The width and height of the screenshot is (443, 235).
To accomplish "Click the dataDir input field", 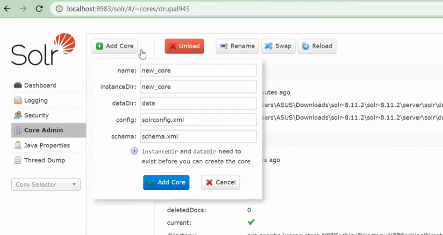I will click(x=198, y=104).
